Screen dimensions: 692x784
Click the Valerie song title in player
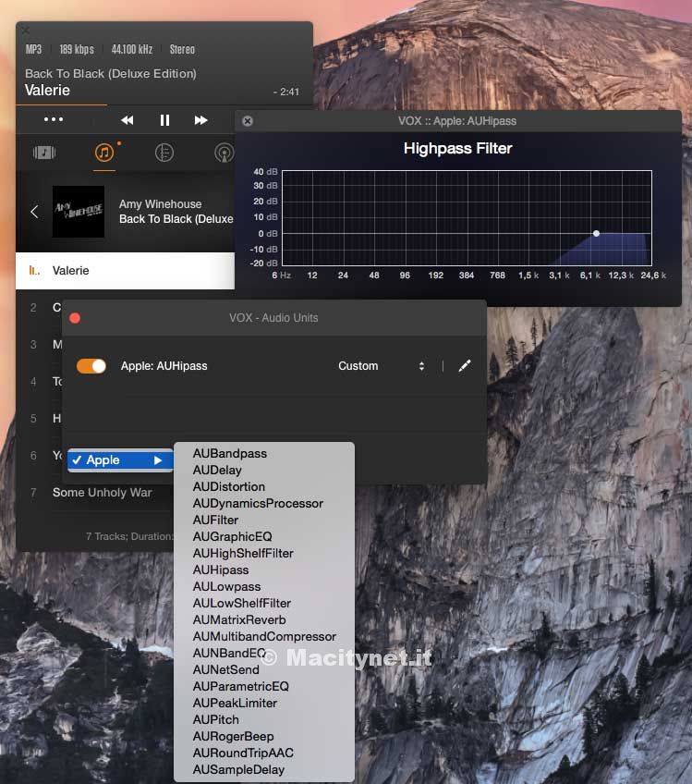tap(47, 91)
